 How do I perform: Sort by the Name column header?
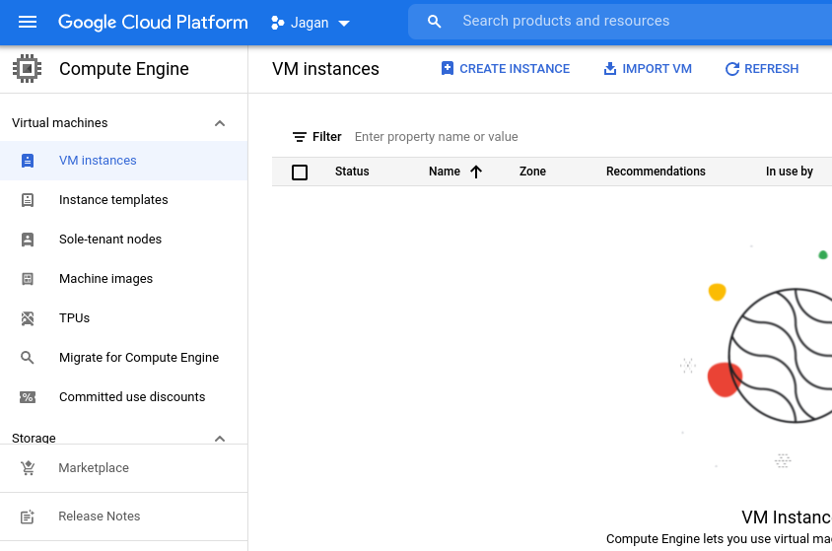tap(445, 172)
